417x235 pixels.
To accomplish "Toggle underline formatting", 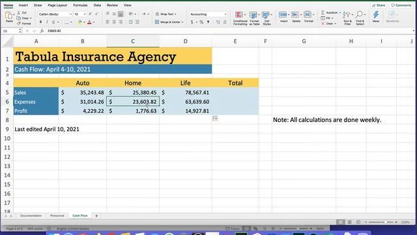I will (x=53, y=22).
